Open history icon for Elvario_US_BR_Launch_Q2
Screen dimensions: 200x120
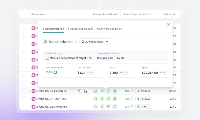pyautogui.click(x=80, y=91)
